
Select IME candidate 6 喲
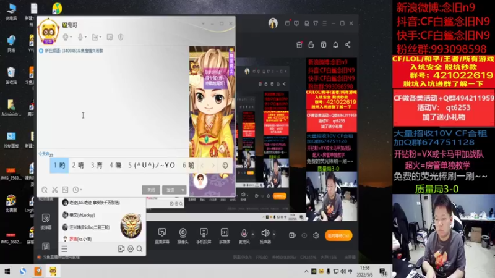point(188,165)
